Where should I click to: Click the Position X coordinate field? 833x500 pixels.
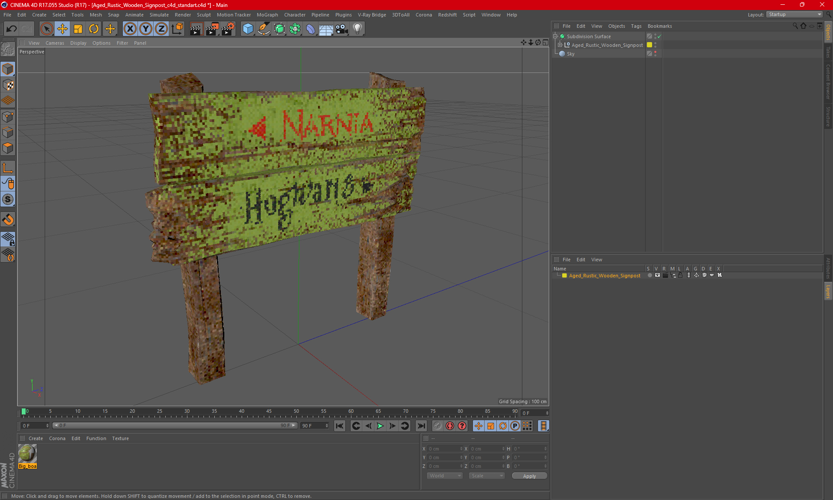point(446,449)
